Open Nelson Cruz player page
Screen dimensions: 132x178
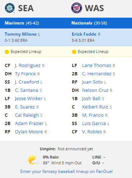click(95, 90)
